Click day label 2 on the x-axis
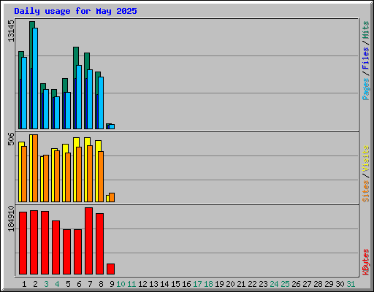 [35, 284]
